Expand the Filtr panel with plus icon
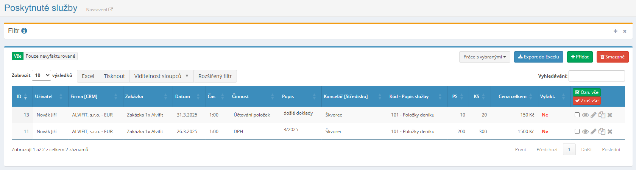This screenshot has height=170, width=636. coord(615,31)
